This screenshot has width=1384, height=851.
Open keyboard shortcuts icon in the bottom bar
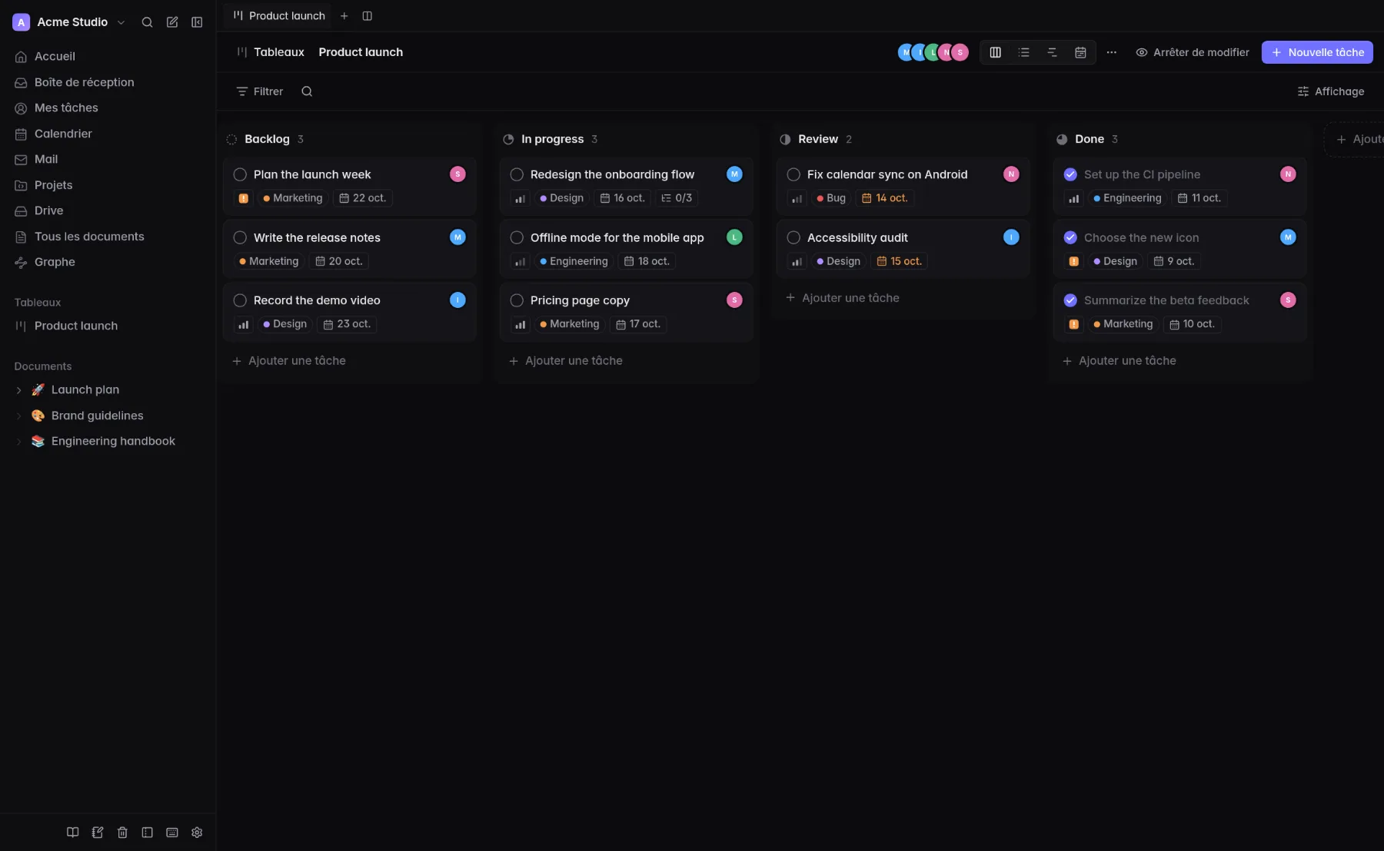click(x=172, y=833)
